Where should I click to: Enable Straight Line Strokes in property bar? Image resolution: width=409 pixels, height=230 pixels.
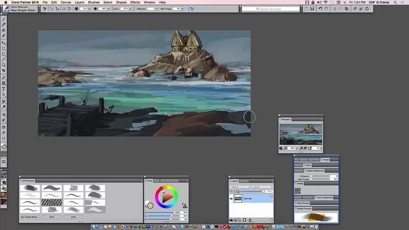tap(57, 8)
